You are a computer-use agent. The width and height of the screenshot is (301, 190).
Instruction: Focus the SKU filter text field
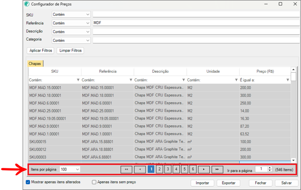point(196,14)
